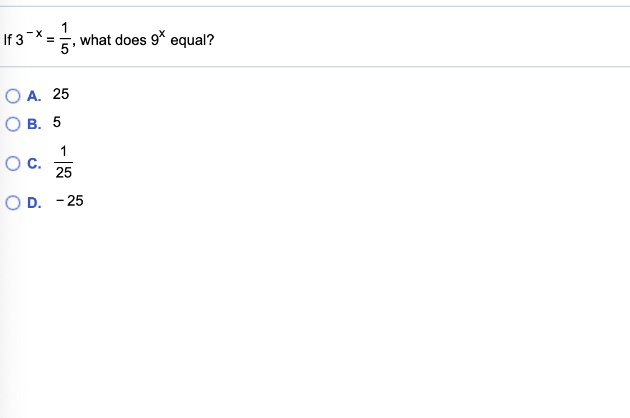Image resolution: width=630 pixels, height=418 pixels.
Task: Click the word "If" starting the question
Action: click(8, 40)
